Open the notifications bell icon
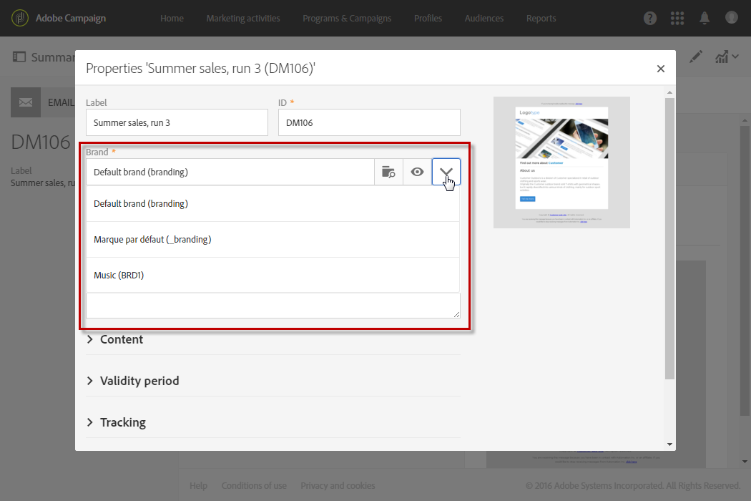The height and width of the screenshot is (501, 751). pos(705,18)
